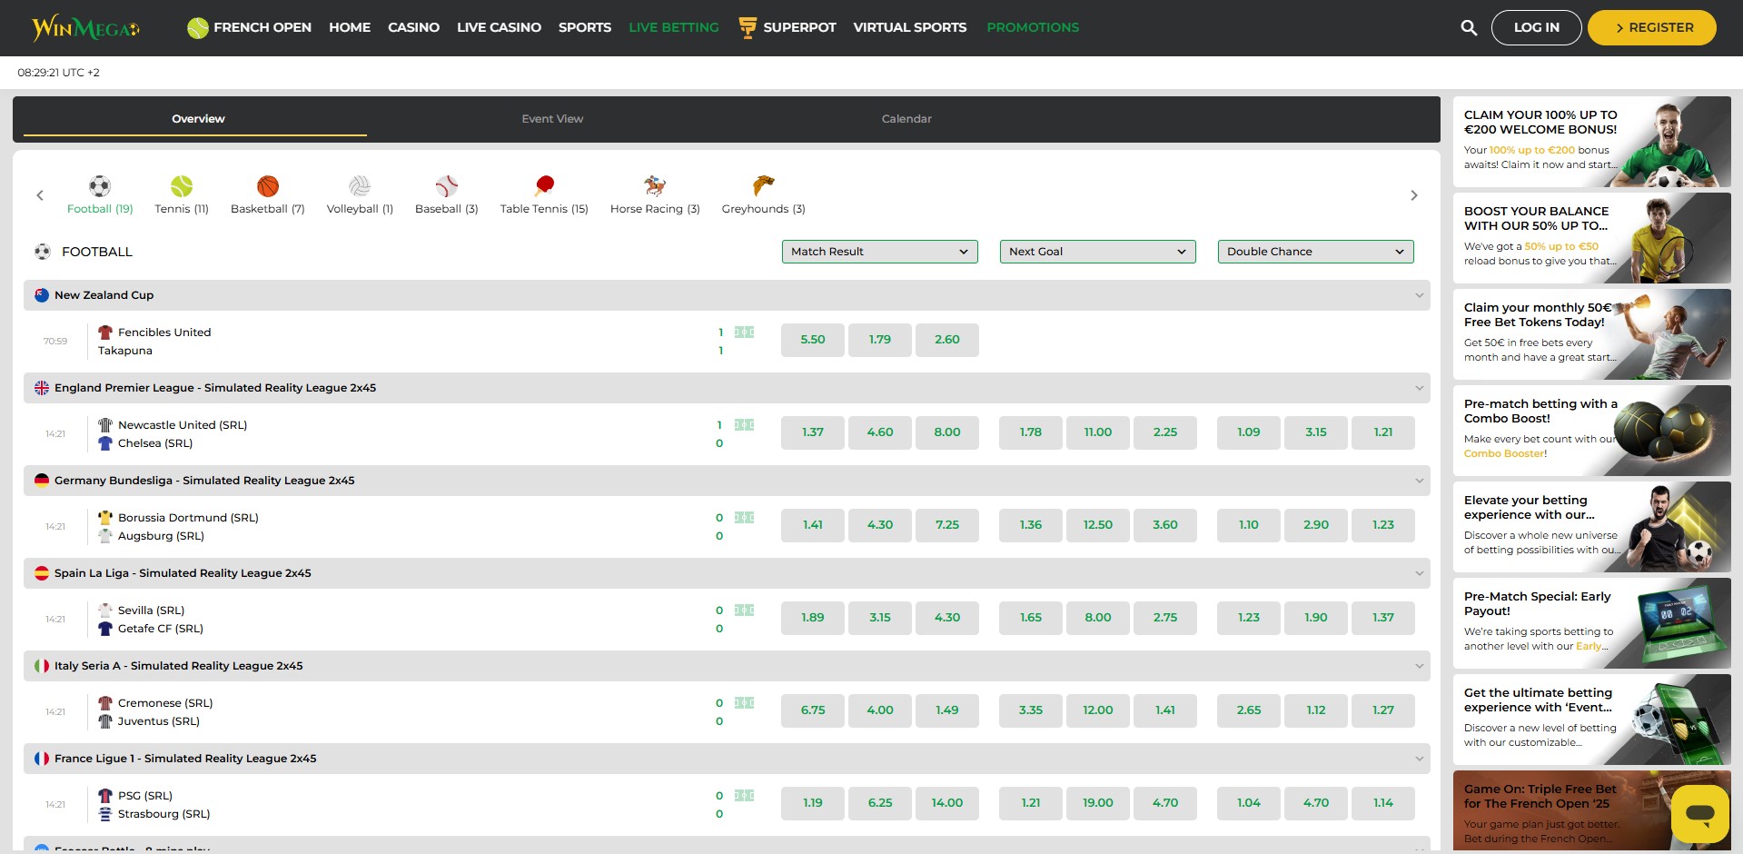Open pitch tracker for Cremonese match
Screen dimensions: 1743x854
click(x=745, y=703)
